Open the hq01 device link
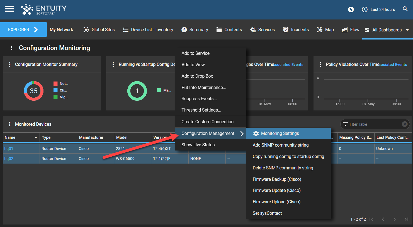413x227 pixels. [9, 149]
